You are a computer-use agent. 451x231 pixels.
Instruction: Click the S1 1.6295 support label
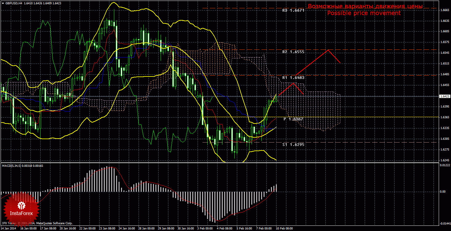(x=293, y=144)
